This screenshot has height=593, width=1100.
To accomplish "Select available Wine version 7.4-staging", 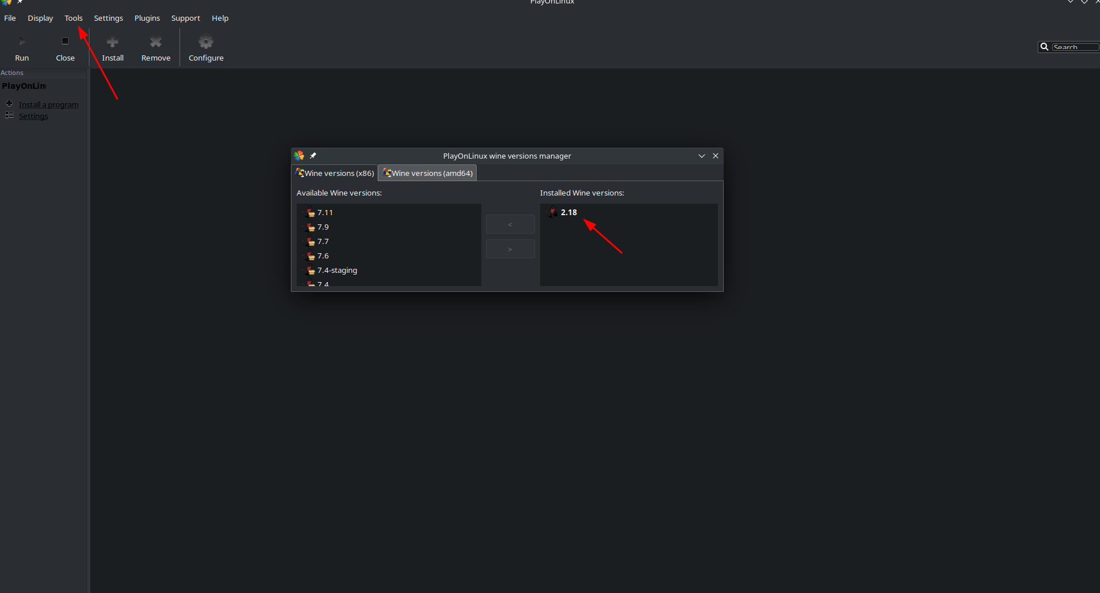I will 337,270.
